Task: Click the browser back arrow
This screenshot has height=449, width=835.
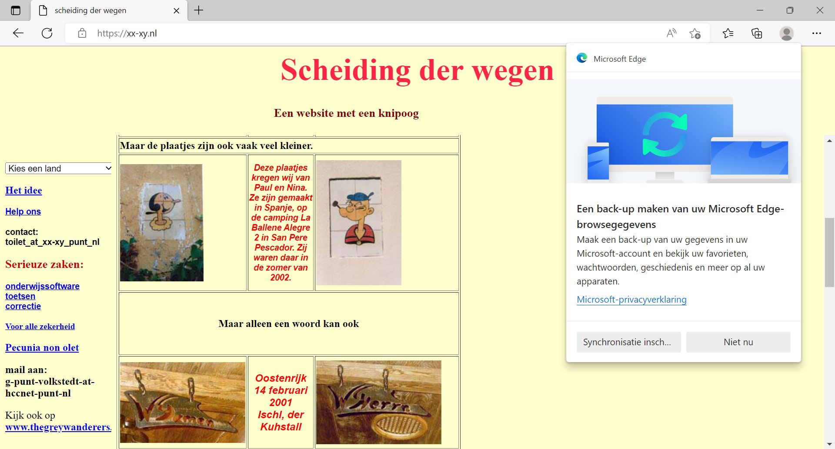Action: (18, 33)
